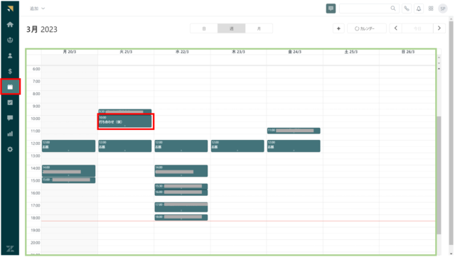Select the 水 22/3 column header
455x257 pixels.
click(x=182, y=52)
